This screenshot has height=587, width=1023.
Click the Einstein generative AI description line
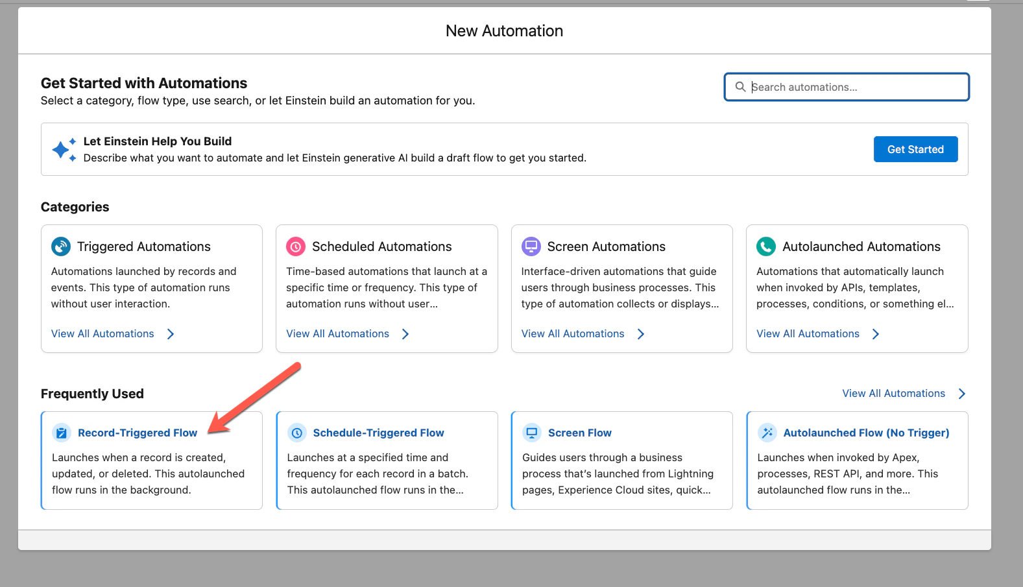pos(335,158)
